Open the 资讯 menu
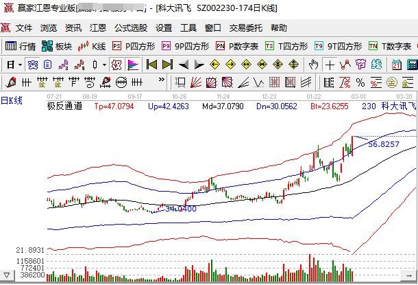The height and width of the screenshot is (285, 418). pos(73,27)
